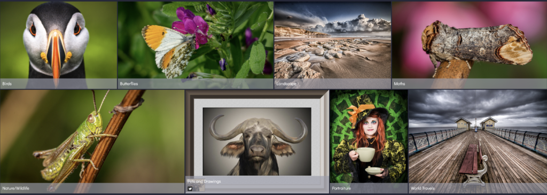547x195 pixels.
Task: Open the Moths gallery thumbnail
Action: [x=470, y=45]
